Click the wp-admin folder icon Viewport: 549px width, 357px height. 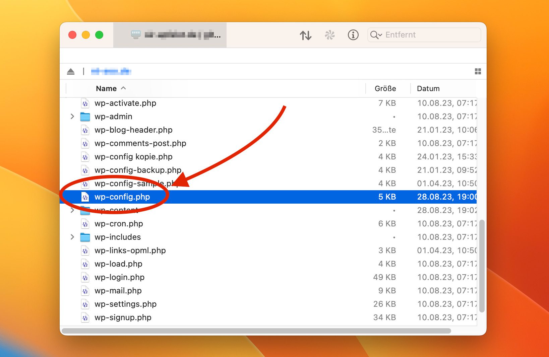85,117
